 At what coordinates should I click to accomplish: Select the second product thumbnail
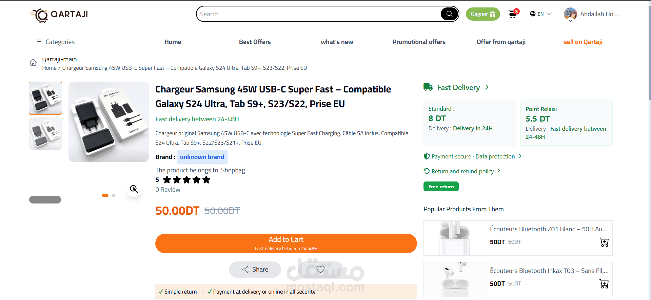[x=45, y=134]
